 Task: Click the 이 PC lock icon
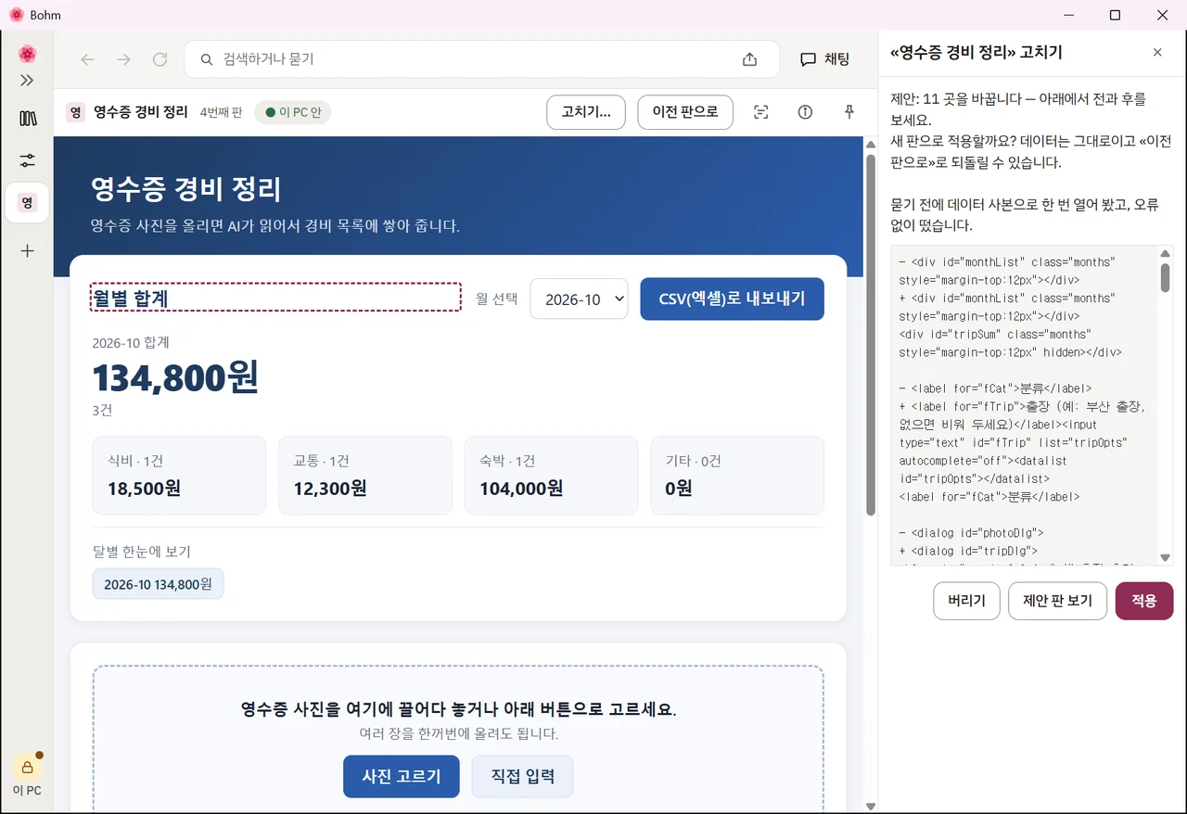pyautogui.click(x=27, y=767)
